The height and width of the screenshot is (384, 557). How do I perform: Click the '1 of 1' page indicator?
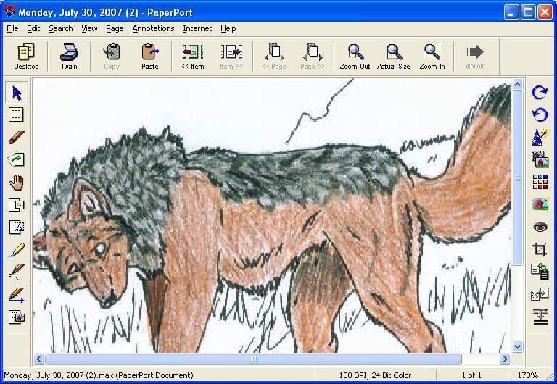471,375
